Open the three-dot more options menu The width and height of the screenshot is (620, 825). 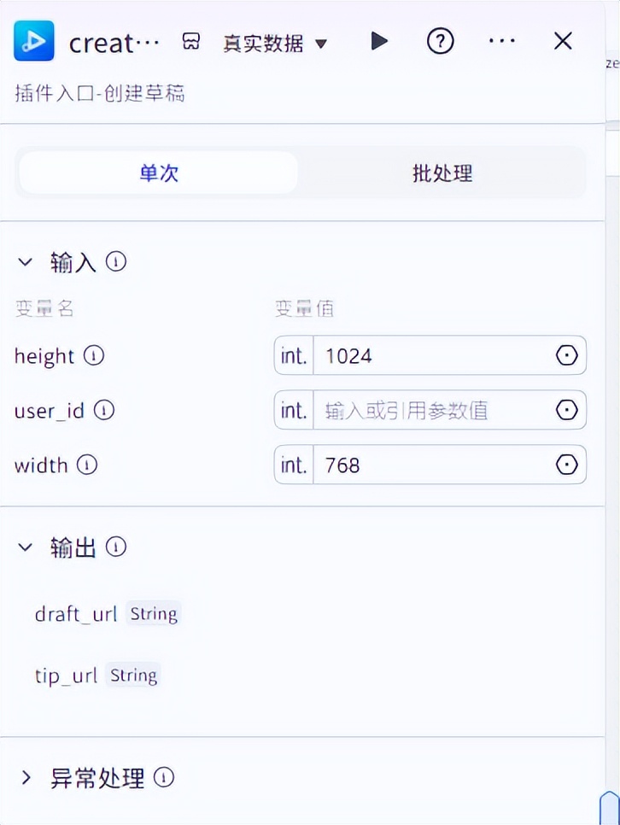[501, 41]
